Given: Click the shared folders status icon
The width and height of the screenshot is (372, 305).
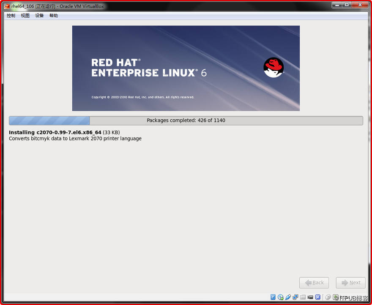Looking at the screenshot, I should pos(303,297).
